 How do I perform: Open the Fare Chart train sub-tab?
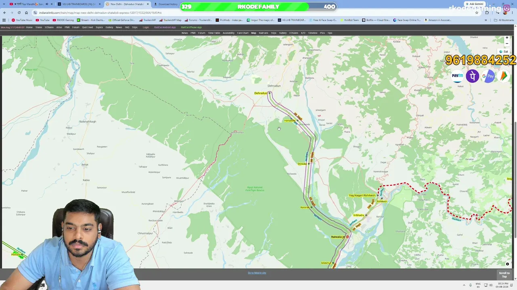(x=243, y=33)
